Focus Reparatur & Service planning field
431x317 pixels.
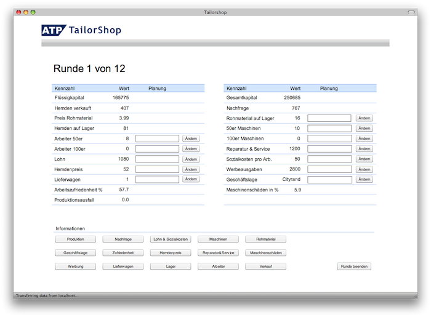point(329,148)
